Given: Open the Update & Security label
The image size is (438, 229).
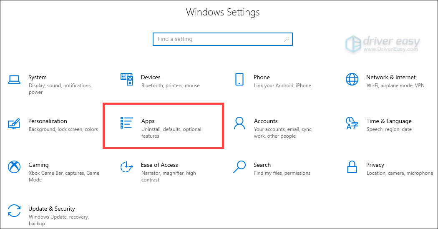Looking at the screenshot, I should 52,209.
